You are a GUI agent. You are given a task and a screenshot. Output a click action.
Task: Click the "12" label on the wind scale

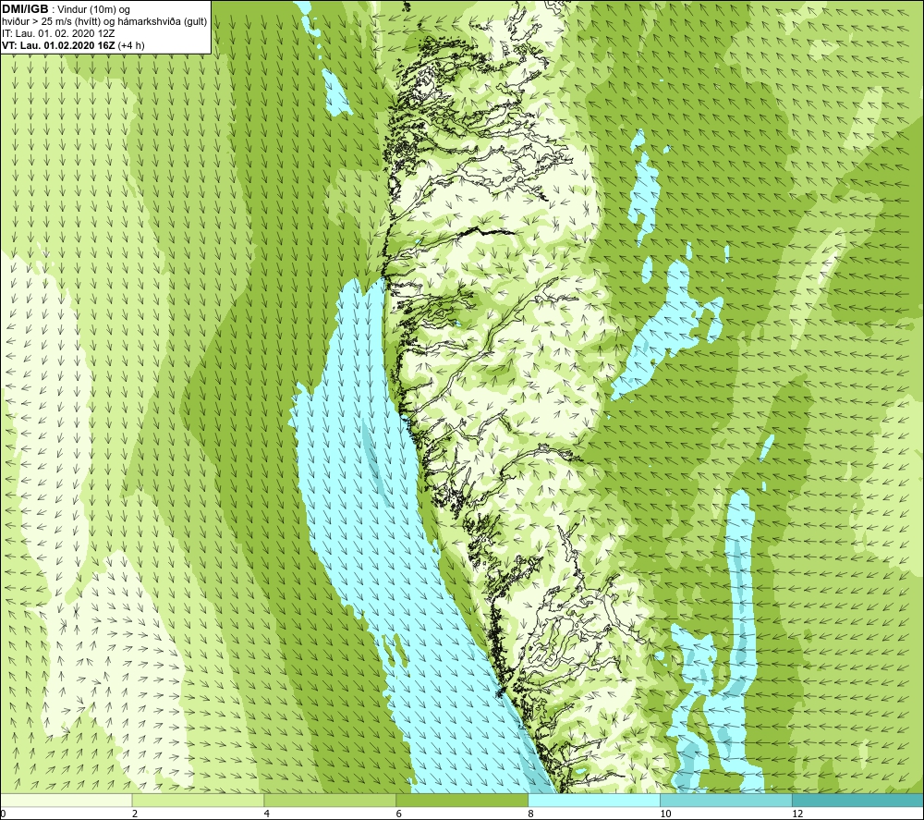[797, 814]
